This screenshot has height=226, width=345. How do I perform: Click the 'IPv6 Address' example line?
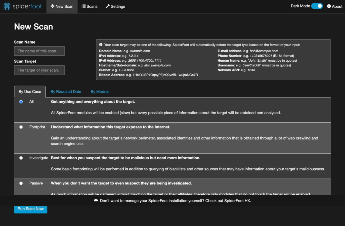[x=130, y=61]
